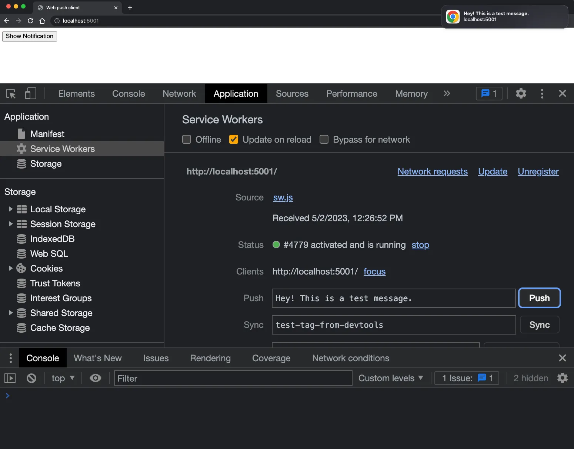The height and width of the screenshot is (449, 574).
Task: Uncheck Update on reload
Action: [x=234, y=140]
